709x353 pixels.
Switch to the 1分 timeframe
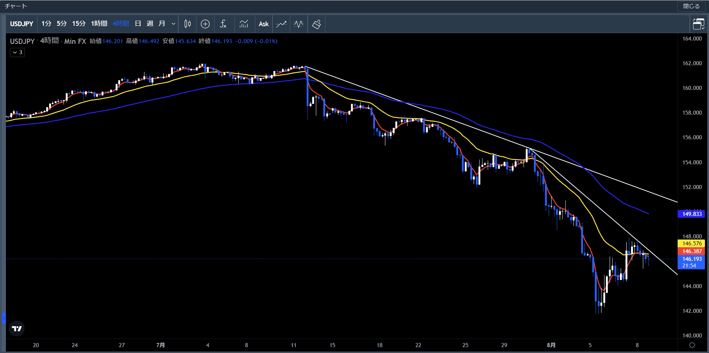(47, 24)
